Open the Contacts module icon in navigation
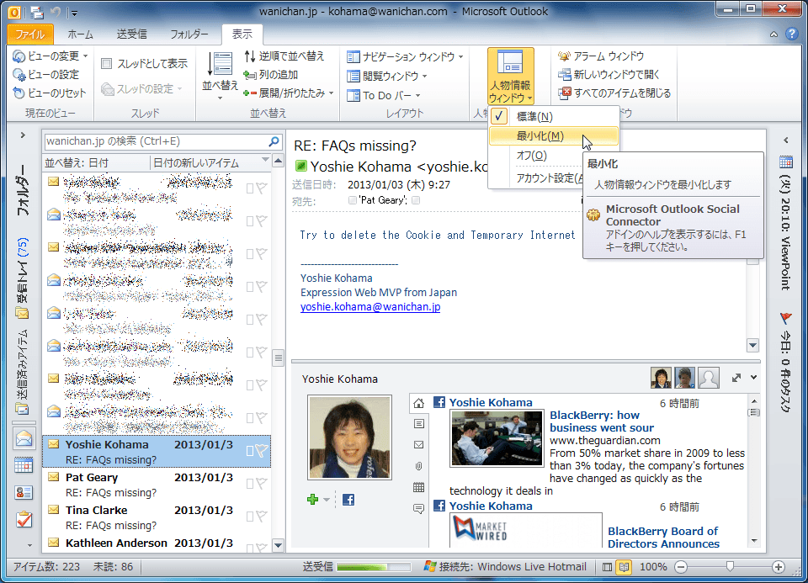The width and height of the screenshot is (808, 583). 24,492
